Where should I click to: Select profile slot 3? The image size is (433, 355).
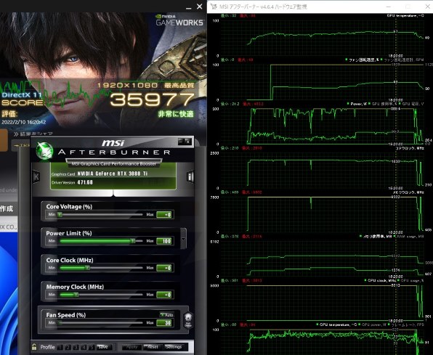76,347
